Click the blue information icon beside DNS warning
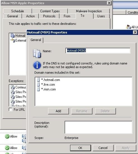Image resolution: width=138 pixels, height=154 pixels. coord(37,65)
